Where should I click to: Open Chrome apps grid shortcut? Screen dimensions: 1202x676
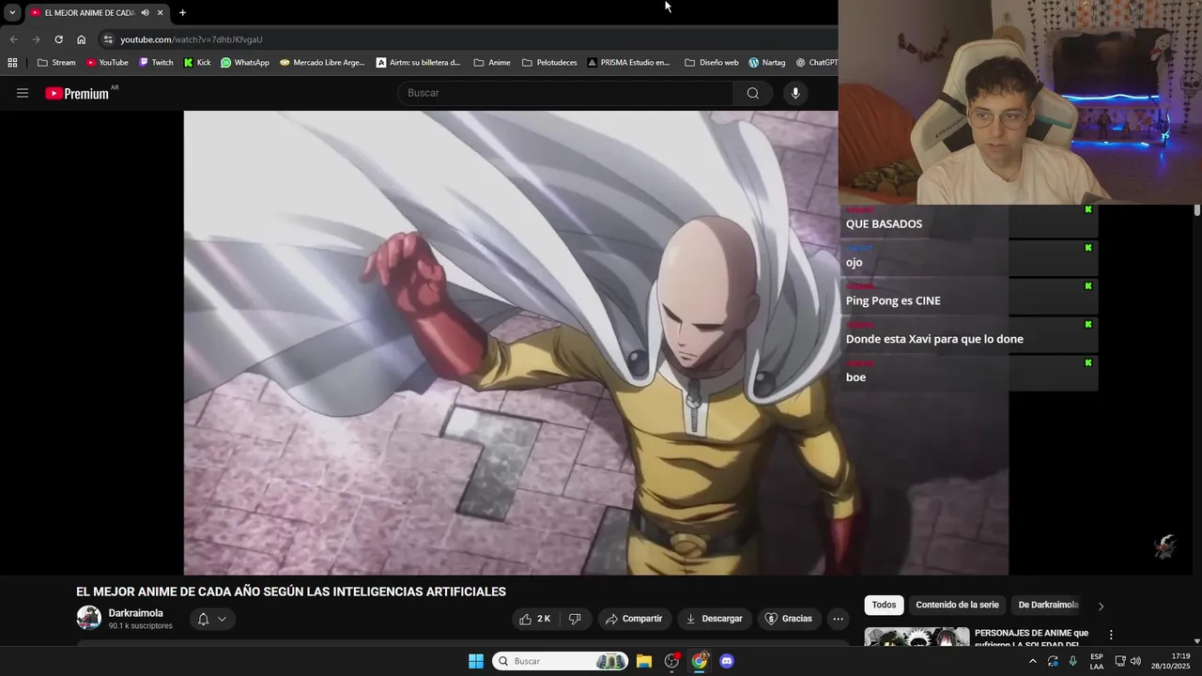coord(12,63)
